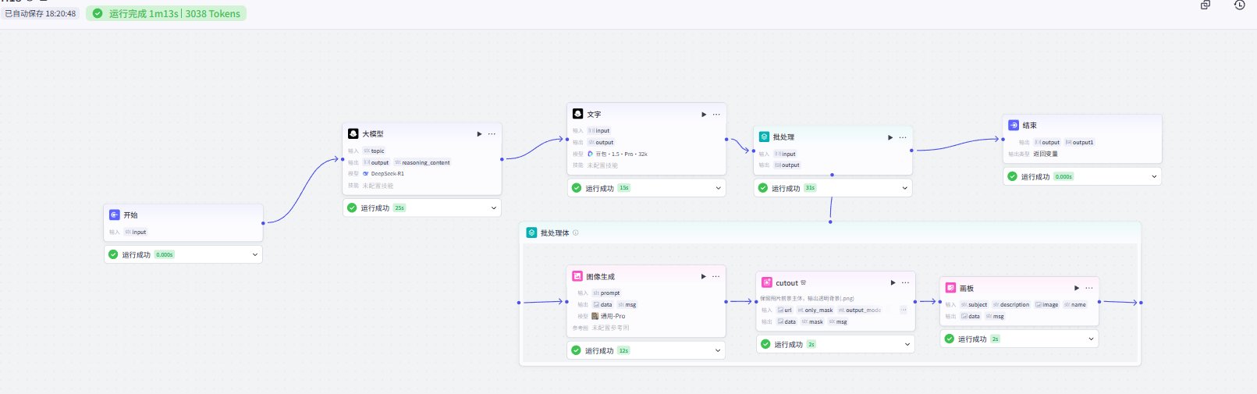The width and height of the screenshot is (1257, 394).
Task: Expand the 结束 node run result chevron
Action: [x=1154, y=176]
